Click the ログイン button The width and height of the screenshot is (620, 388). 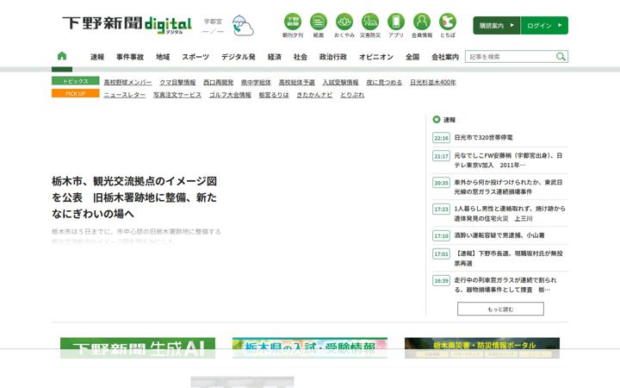[x=544, y=25]
